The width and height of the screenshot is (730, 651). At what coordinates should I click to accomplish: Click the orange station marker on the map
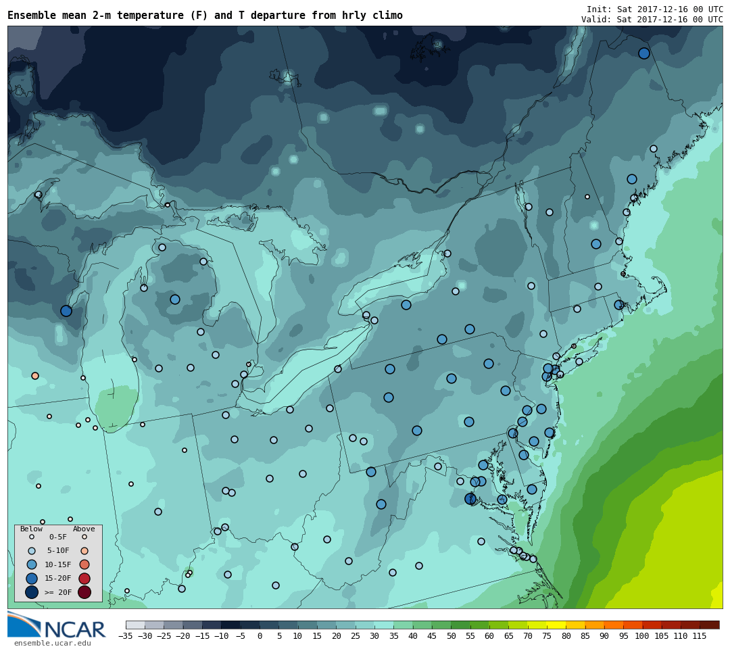click(35, 376)
